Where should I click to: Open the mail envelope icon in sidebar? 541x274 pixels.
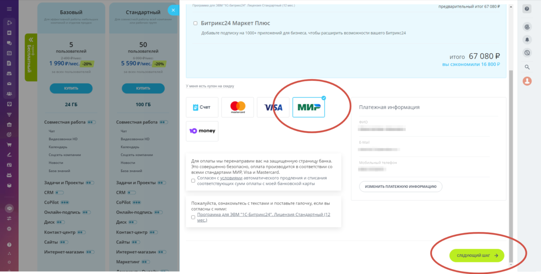pos(9,84)
